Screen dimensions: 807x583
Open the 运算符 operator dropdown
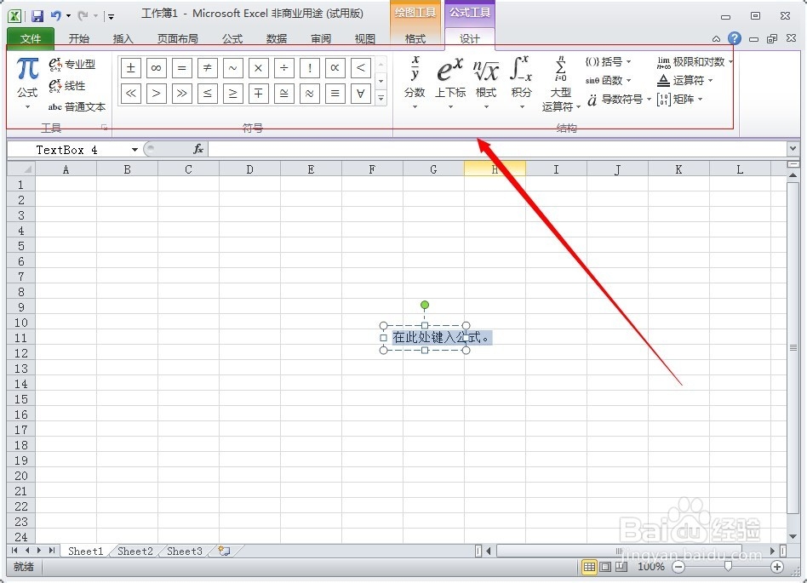[x=685, y=80]
